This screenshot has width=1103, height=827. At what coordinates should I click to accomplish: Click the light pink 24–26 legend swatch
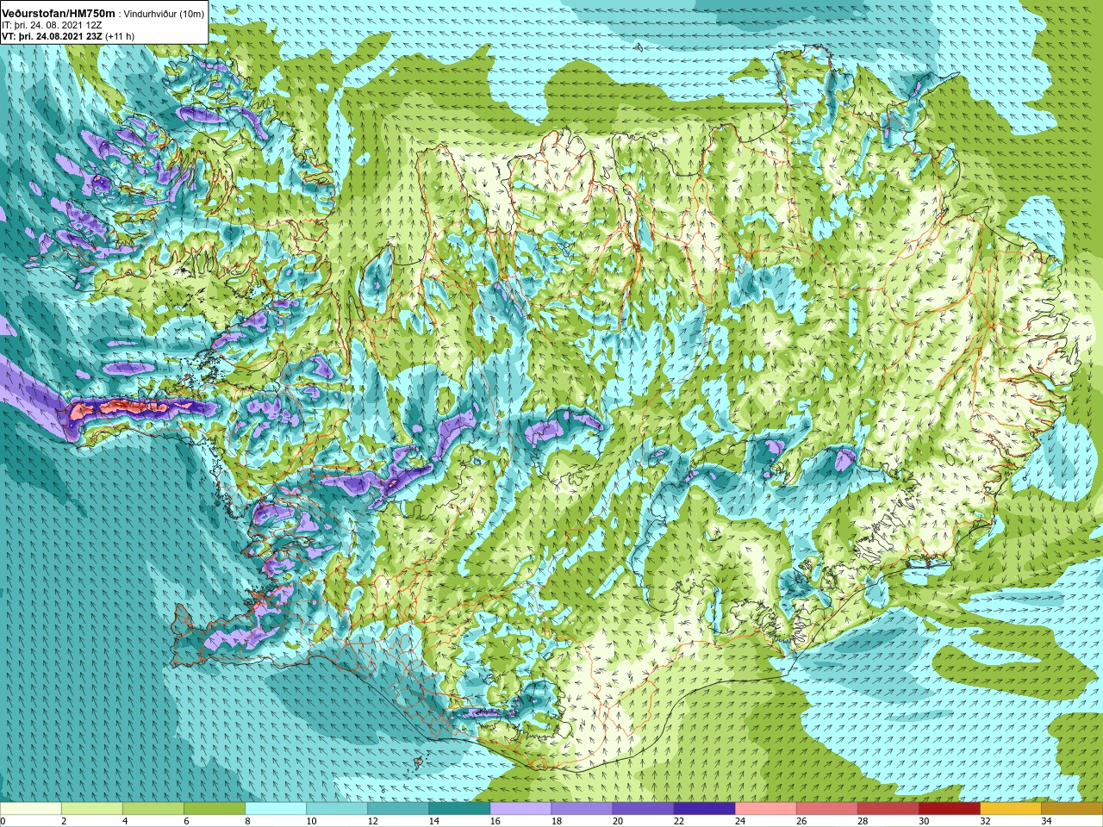point(765,809)
